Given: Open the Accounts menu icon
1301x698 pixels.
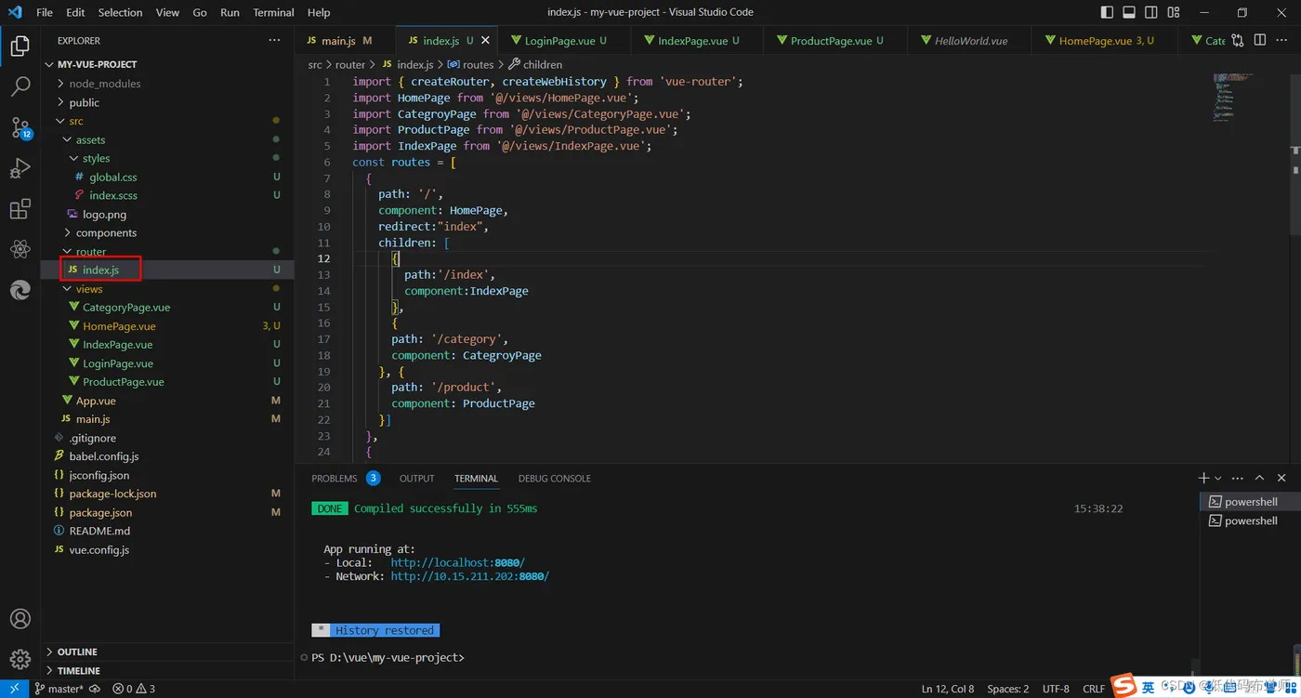Looking at the screenshot, I should tap(20, 619).
